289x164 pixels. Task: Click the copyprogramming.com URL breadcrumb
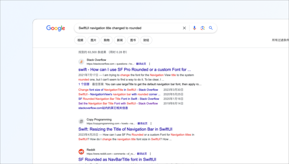click(111, 123)
